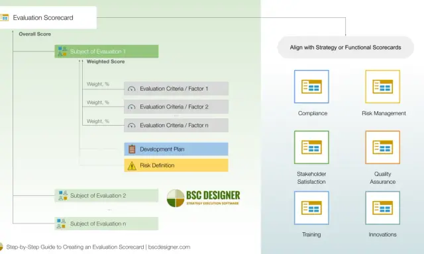Click the gauge icon of Factor 2

coord(132,107)
